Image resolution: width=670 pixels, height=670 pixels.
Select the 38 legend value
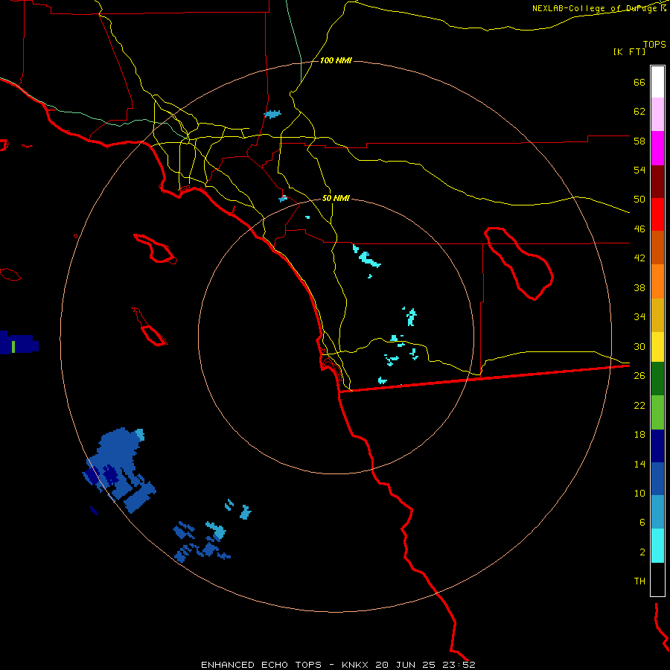[639, 287]
